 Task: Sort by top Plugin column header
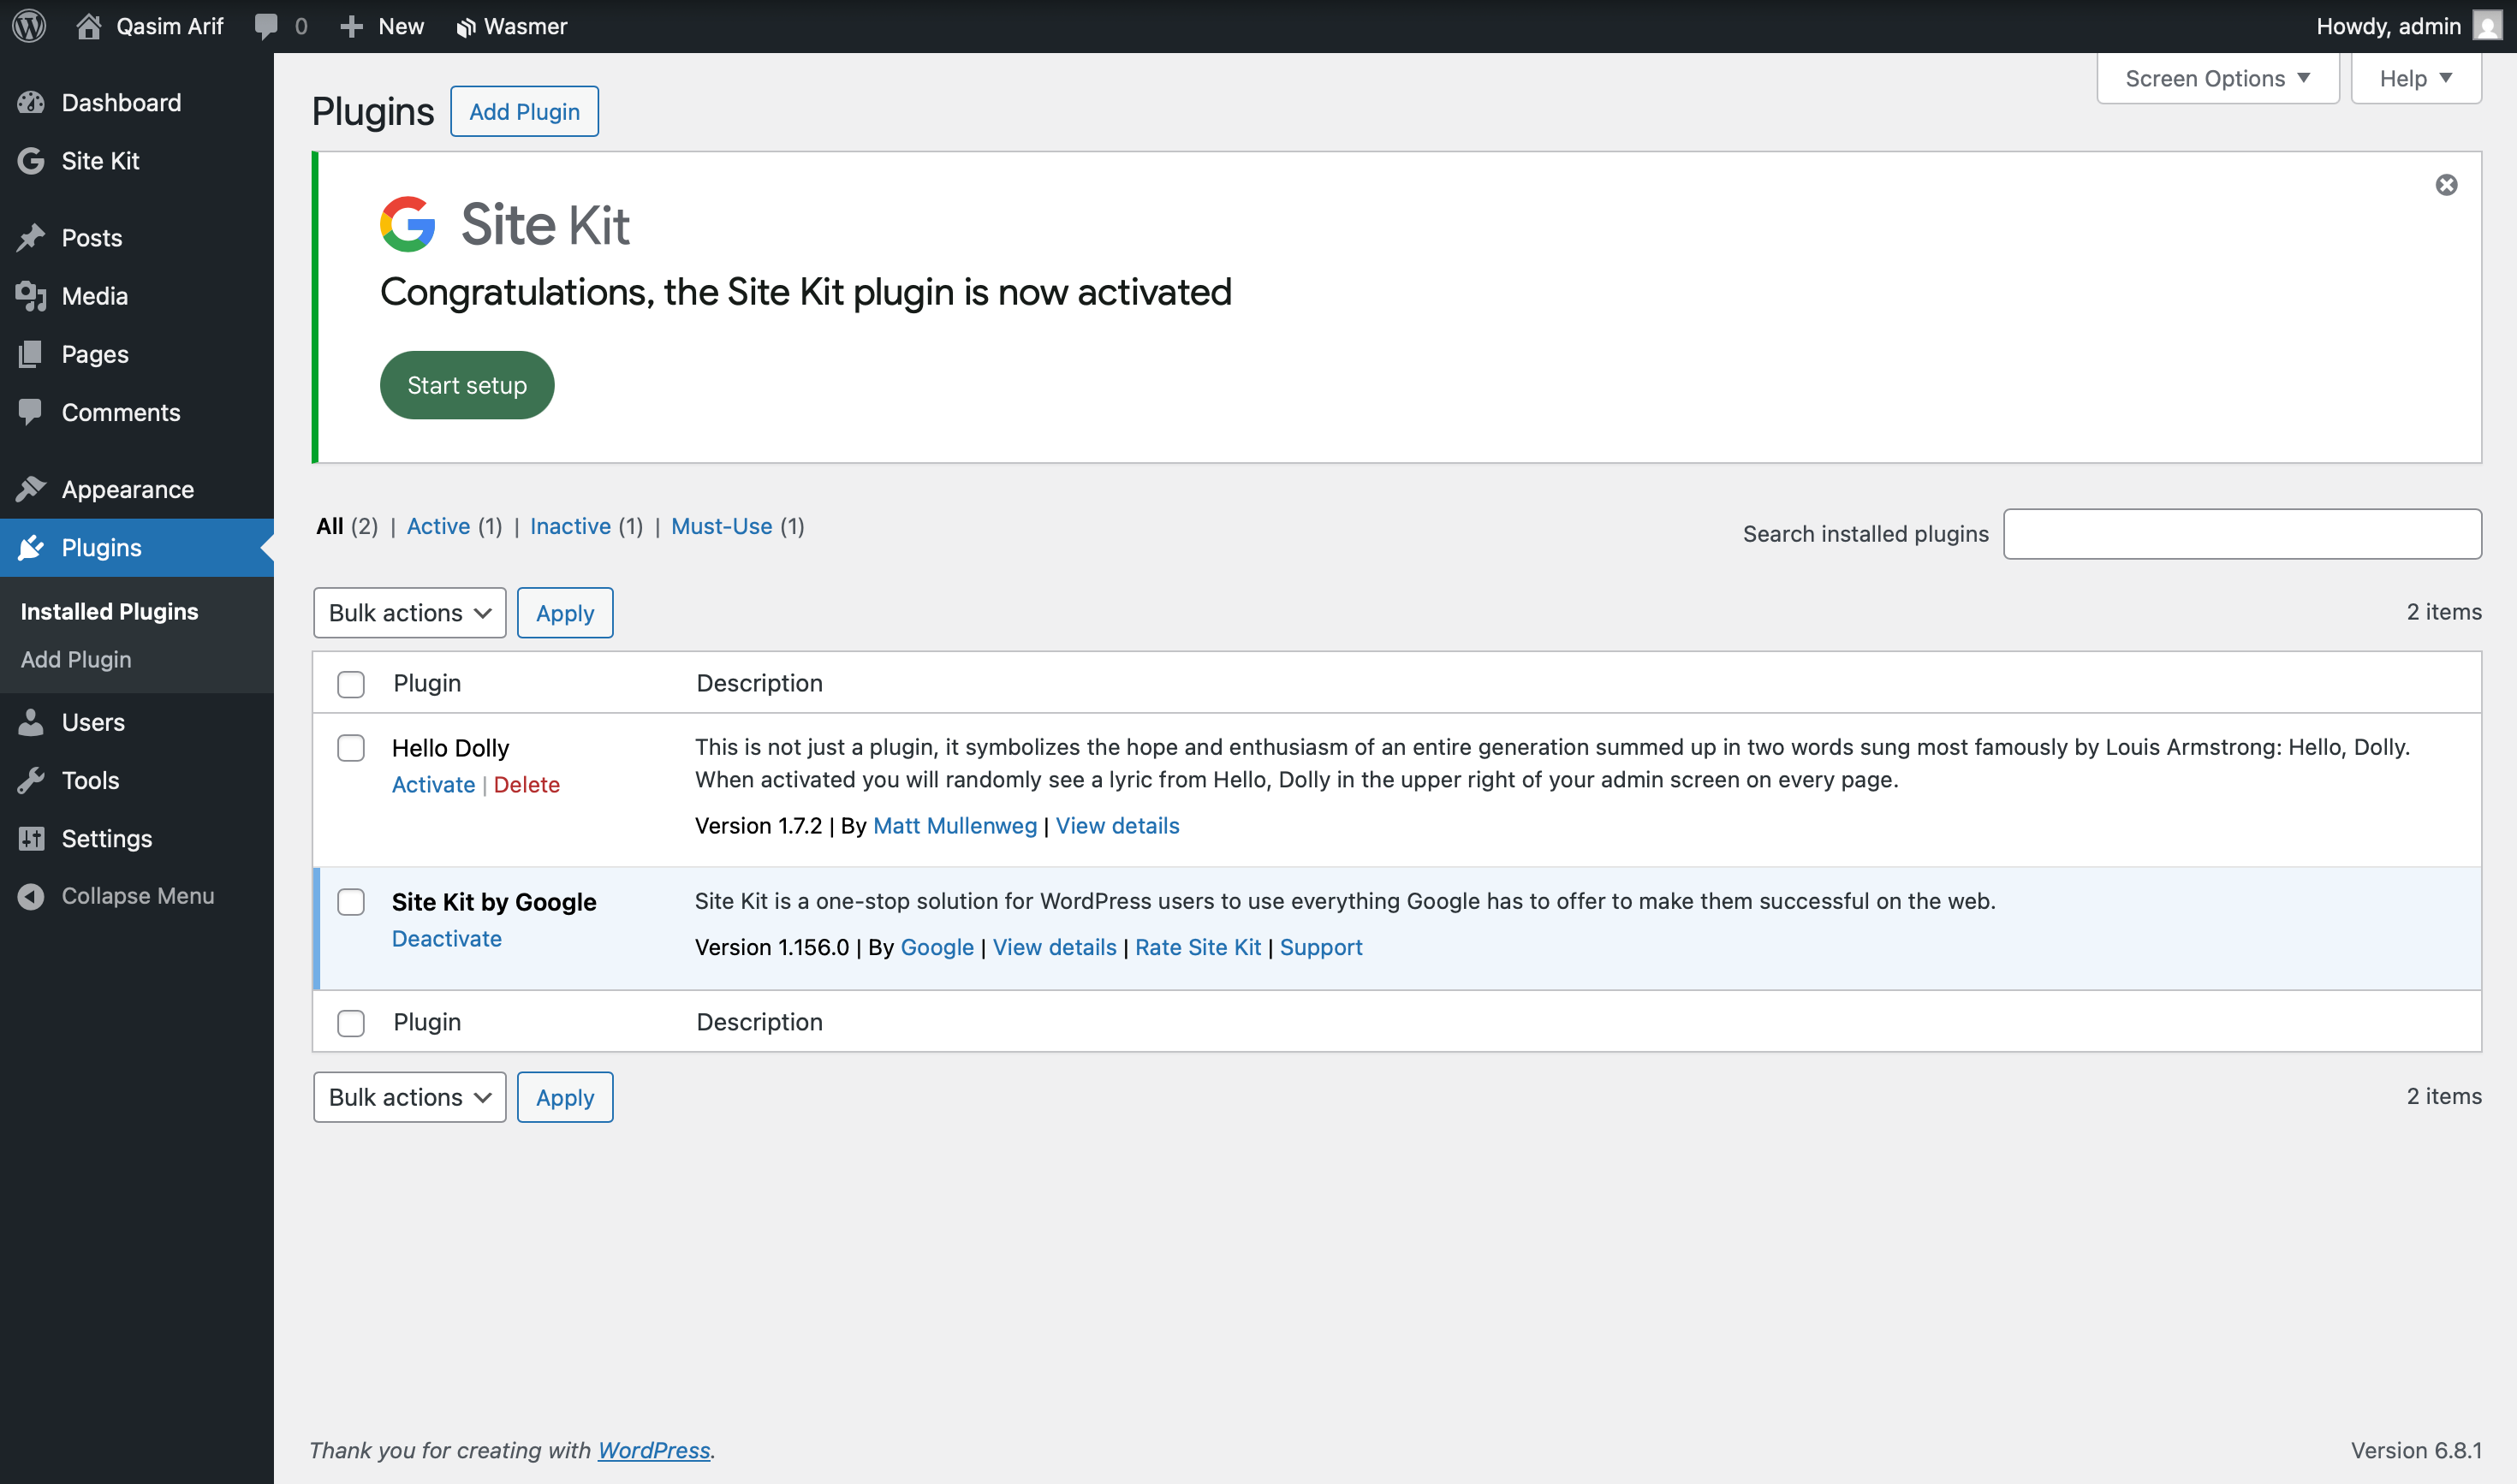(x=427, y=683)
